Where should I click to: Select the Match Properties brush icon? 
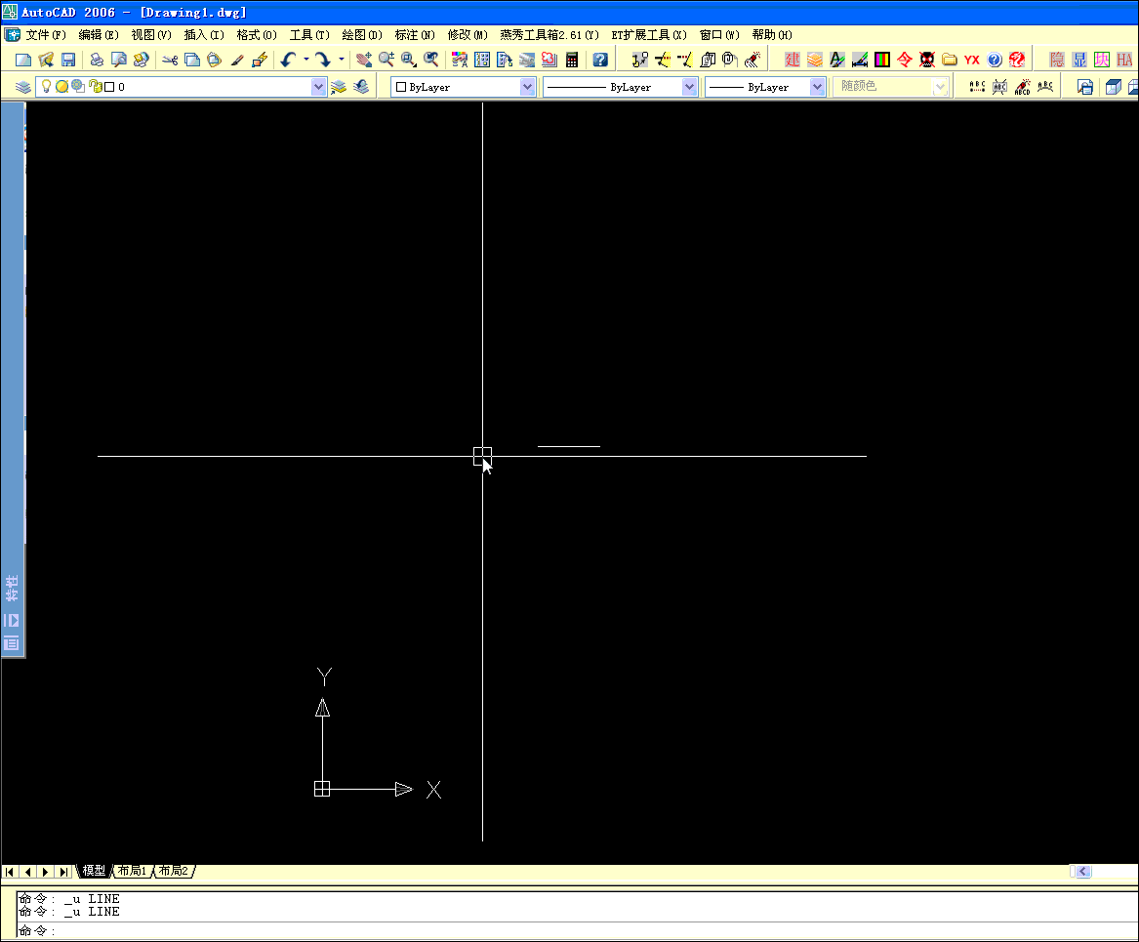(237, 60)
